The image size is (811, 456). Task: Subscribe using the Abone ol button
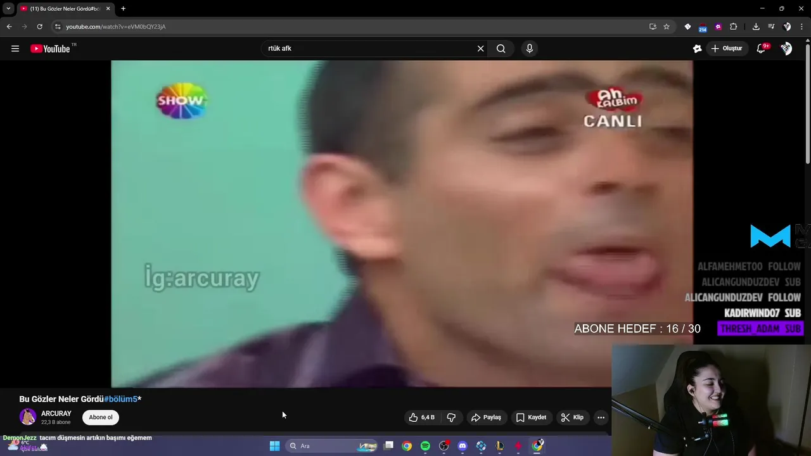(x=101, y=417)
